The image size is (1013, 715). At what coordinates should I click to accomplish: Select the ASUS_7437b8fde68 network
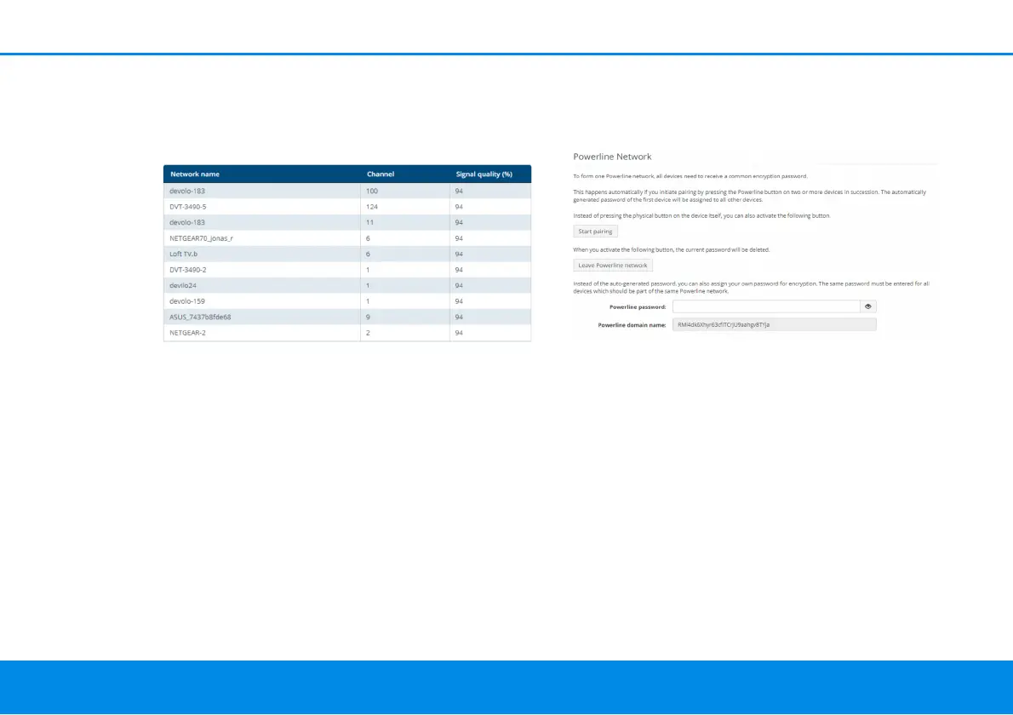tap(347, 317)
